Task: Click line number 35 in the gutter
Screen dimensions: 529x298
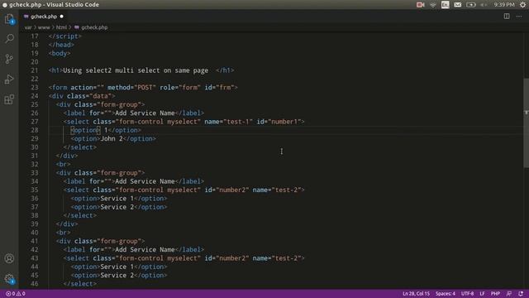Action: [x=35, y=190]
